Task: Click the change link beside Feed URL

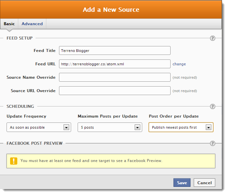Action: click(x=179, y=64)
